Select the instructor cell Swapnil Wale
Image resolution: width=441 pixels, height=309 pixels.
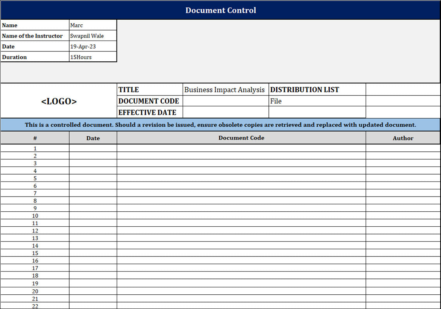pyautogui.click(x=93, y=36)
